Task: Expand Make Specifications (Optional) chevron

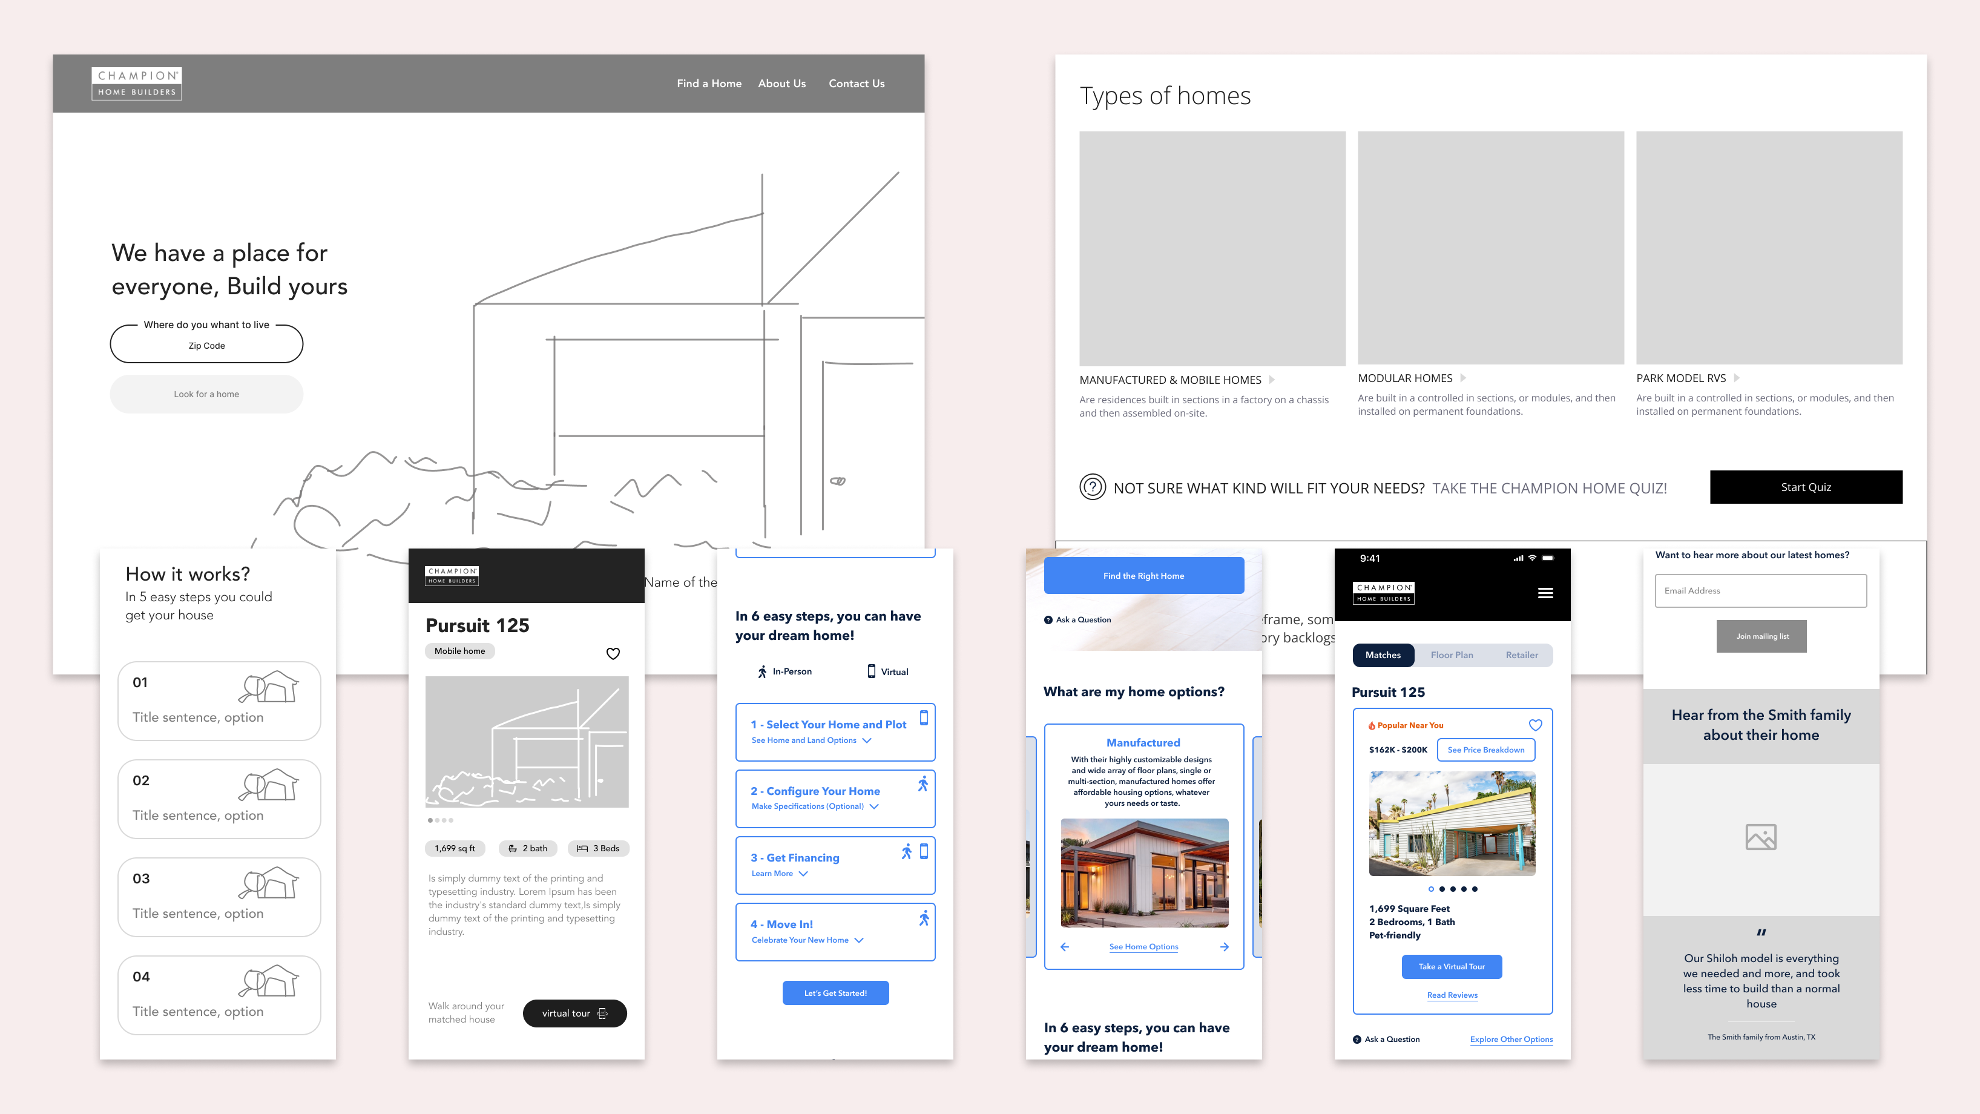Action: 874,806
